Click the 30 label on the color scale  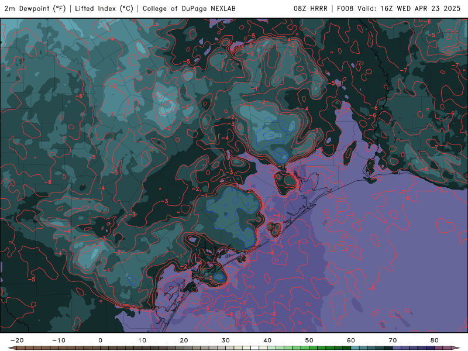coord(226,340)
